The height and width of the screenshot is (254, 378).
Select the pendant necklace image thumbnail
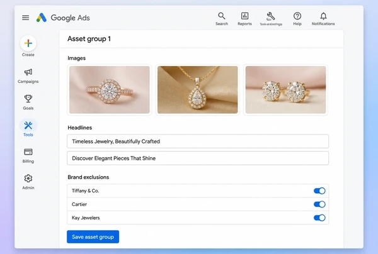point(197,90)
